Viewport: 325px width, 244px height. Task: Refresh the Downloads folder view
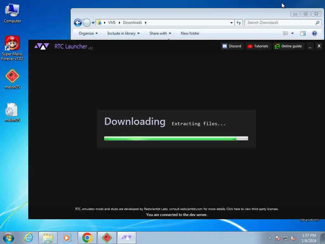239,23
